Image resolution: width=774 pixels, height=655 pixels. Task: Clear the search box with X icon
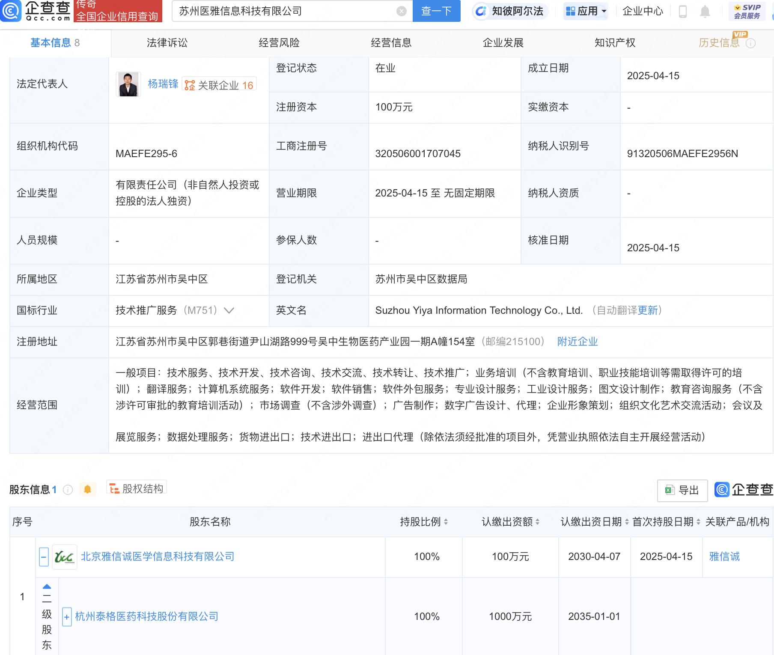point(401,11)
